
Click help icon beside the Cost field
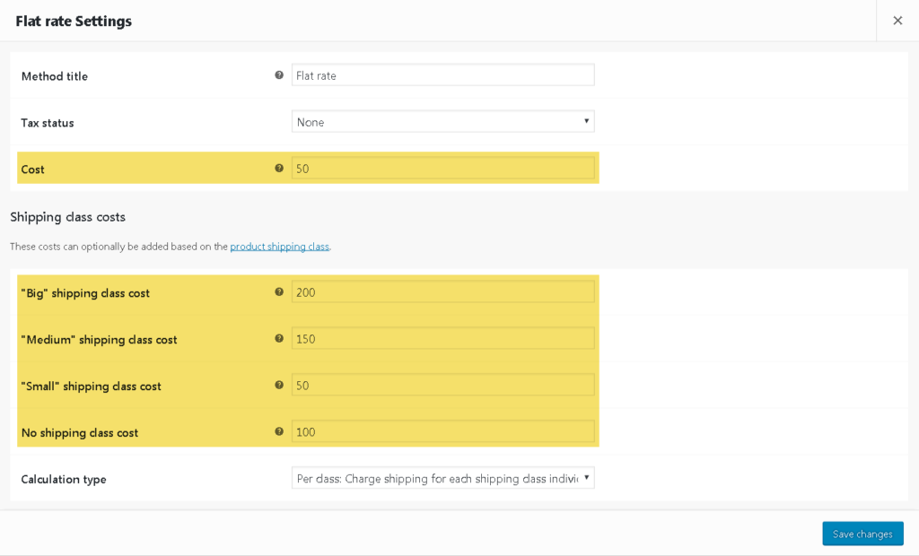tap(279, 169)
